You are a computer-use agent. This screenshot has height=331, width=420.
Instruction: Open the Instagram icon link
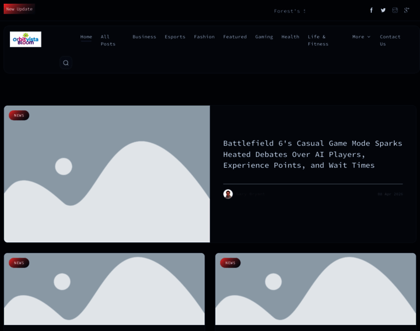point(395,10)
